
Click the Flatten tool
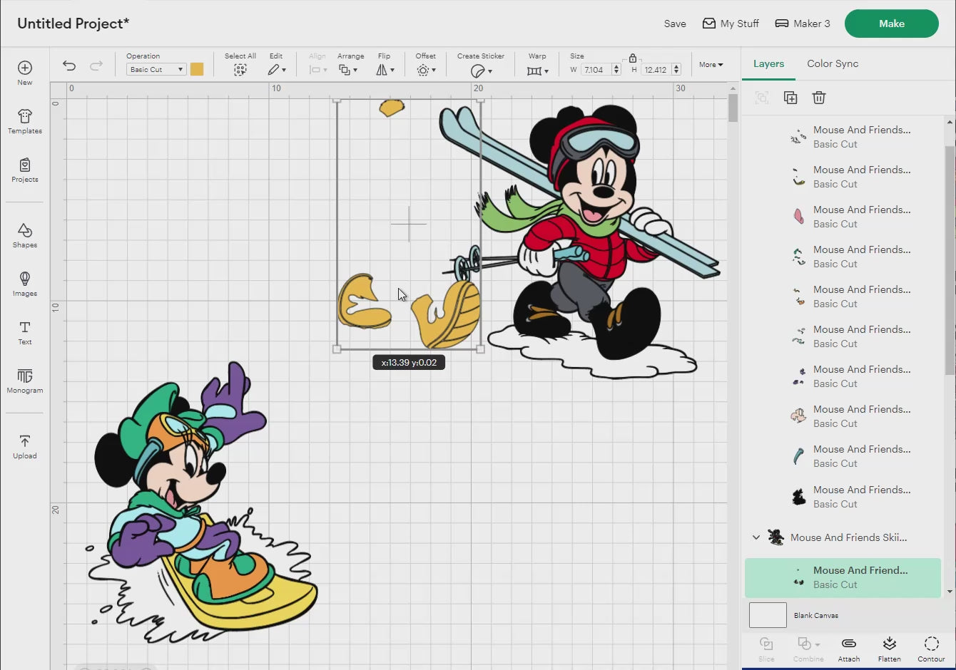tap(889, 648)
